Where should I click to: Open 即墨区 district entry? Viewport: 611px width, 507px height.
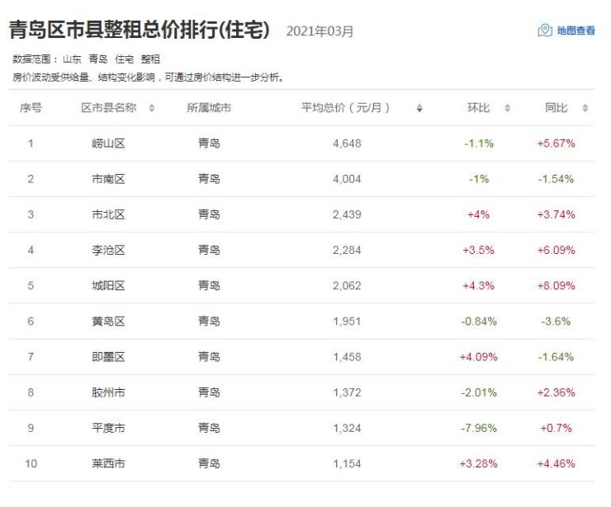click(x=108, y=357)
